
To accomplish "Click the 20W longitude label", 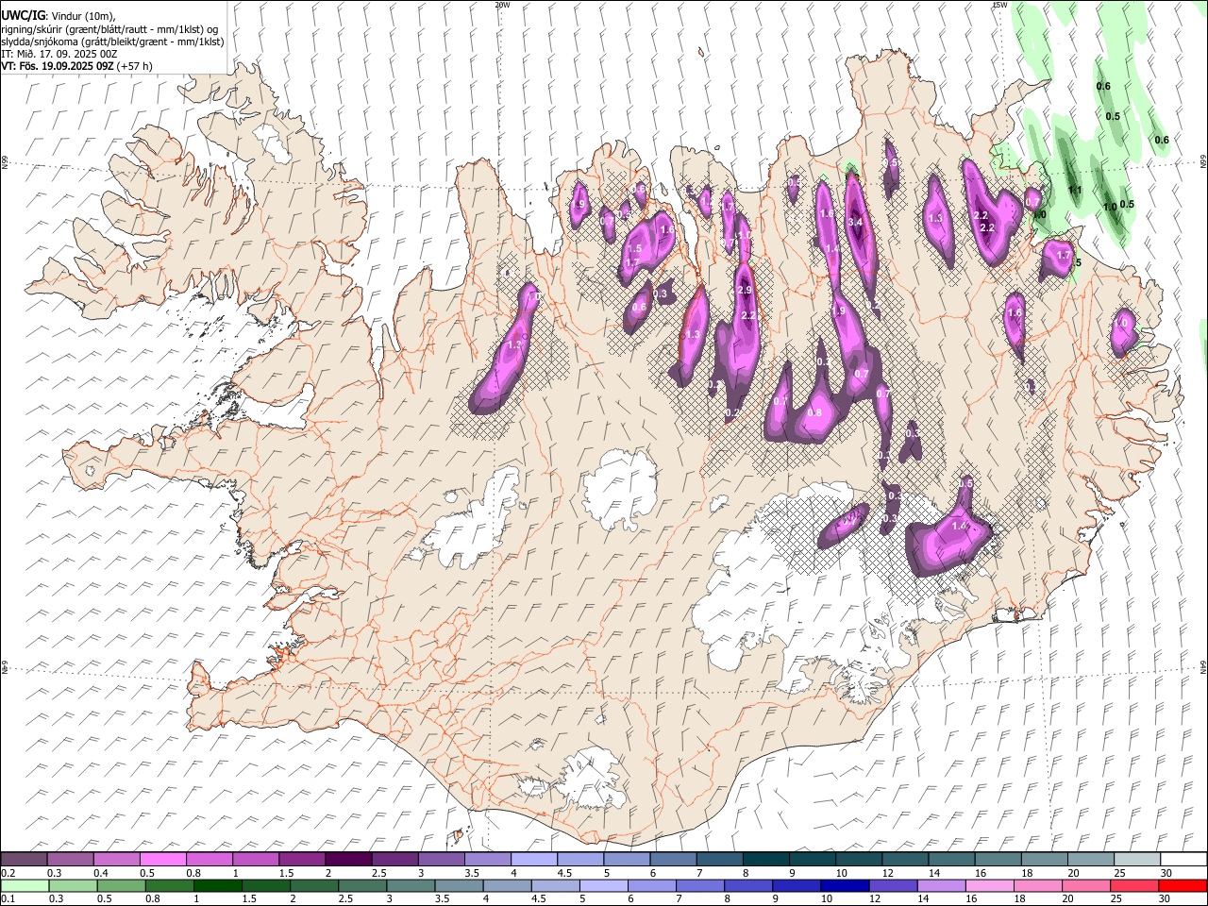I will [x=503, y=5].
